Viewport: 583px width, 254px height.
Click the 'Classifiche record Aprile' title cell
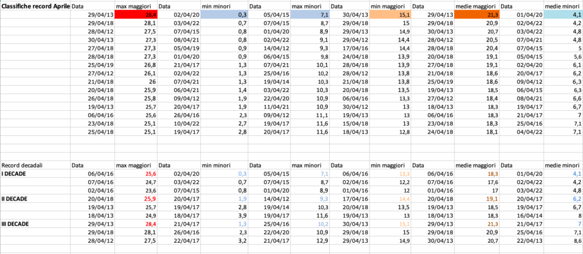(x=36, y=6)
